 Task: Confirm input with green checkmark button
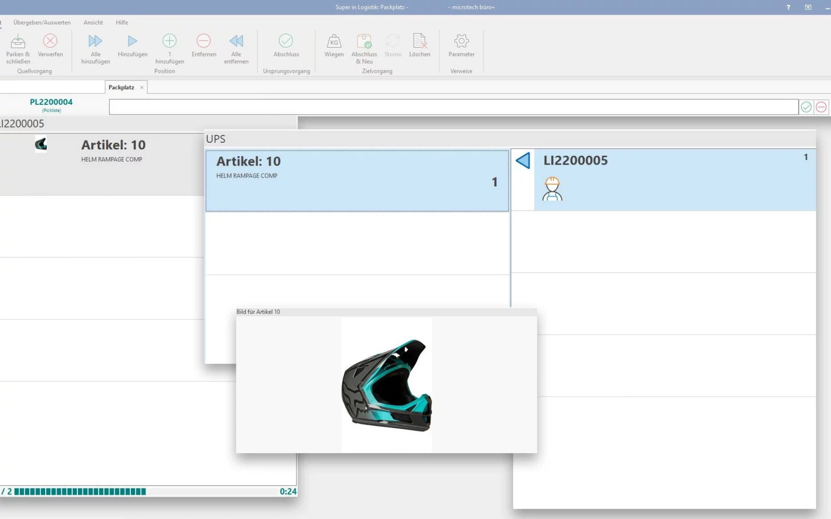coord(806,107)
